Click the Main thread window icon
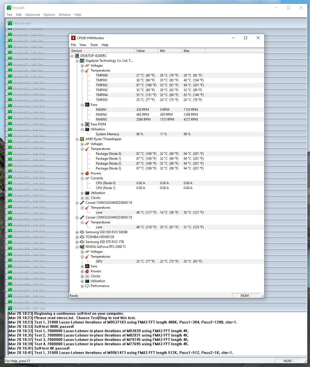Screen dimensions: 310x367 click(10, 23)
